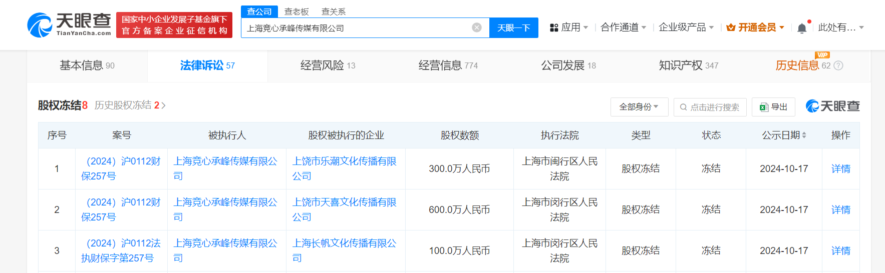The height and width of the screenshot is (273, 885).
Task: Select the 查公司 search tab
Action: point(259,11)
